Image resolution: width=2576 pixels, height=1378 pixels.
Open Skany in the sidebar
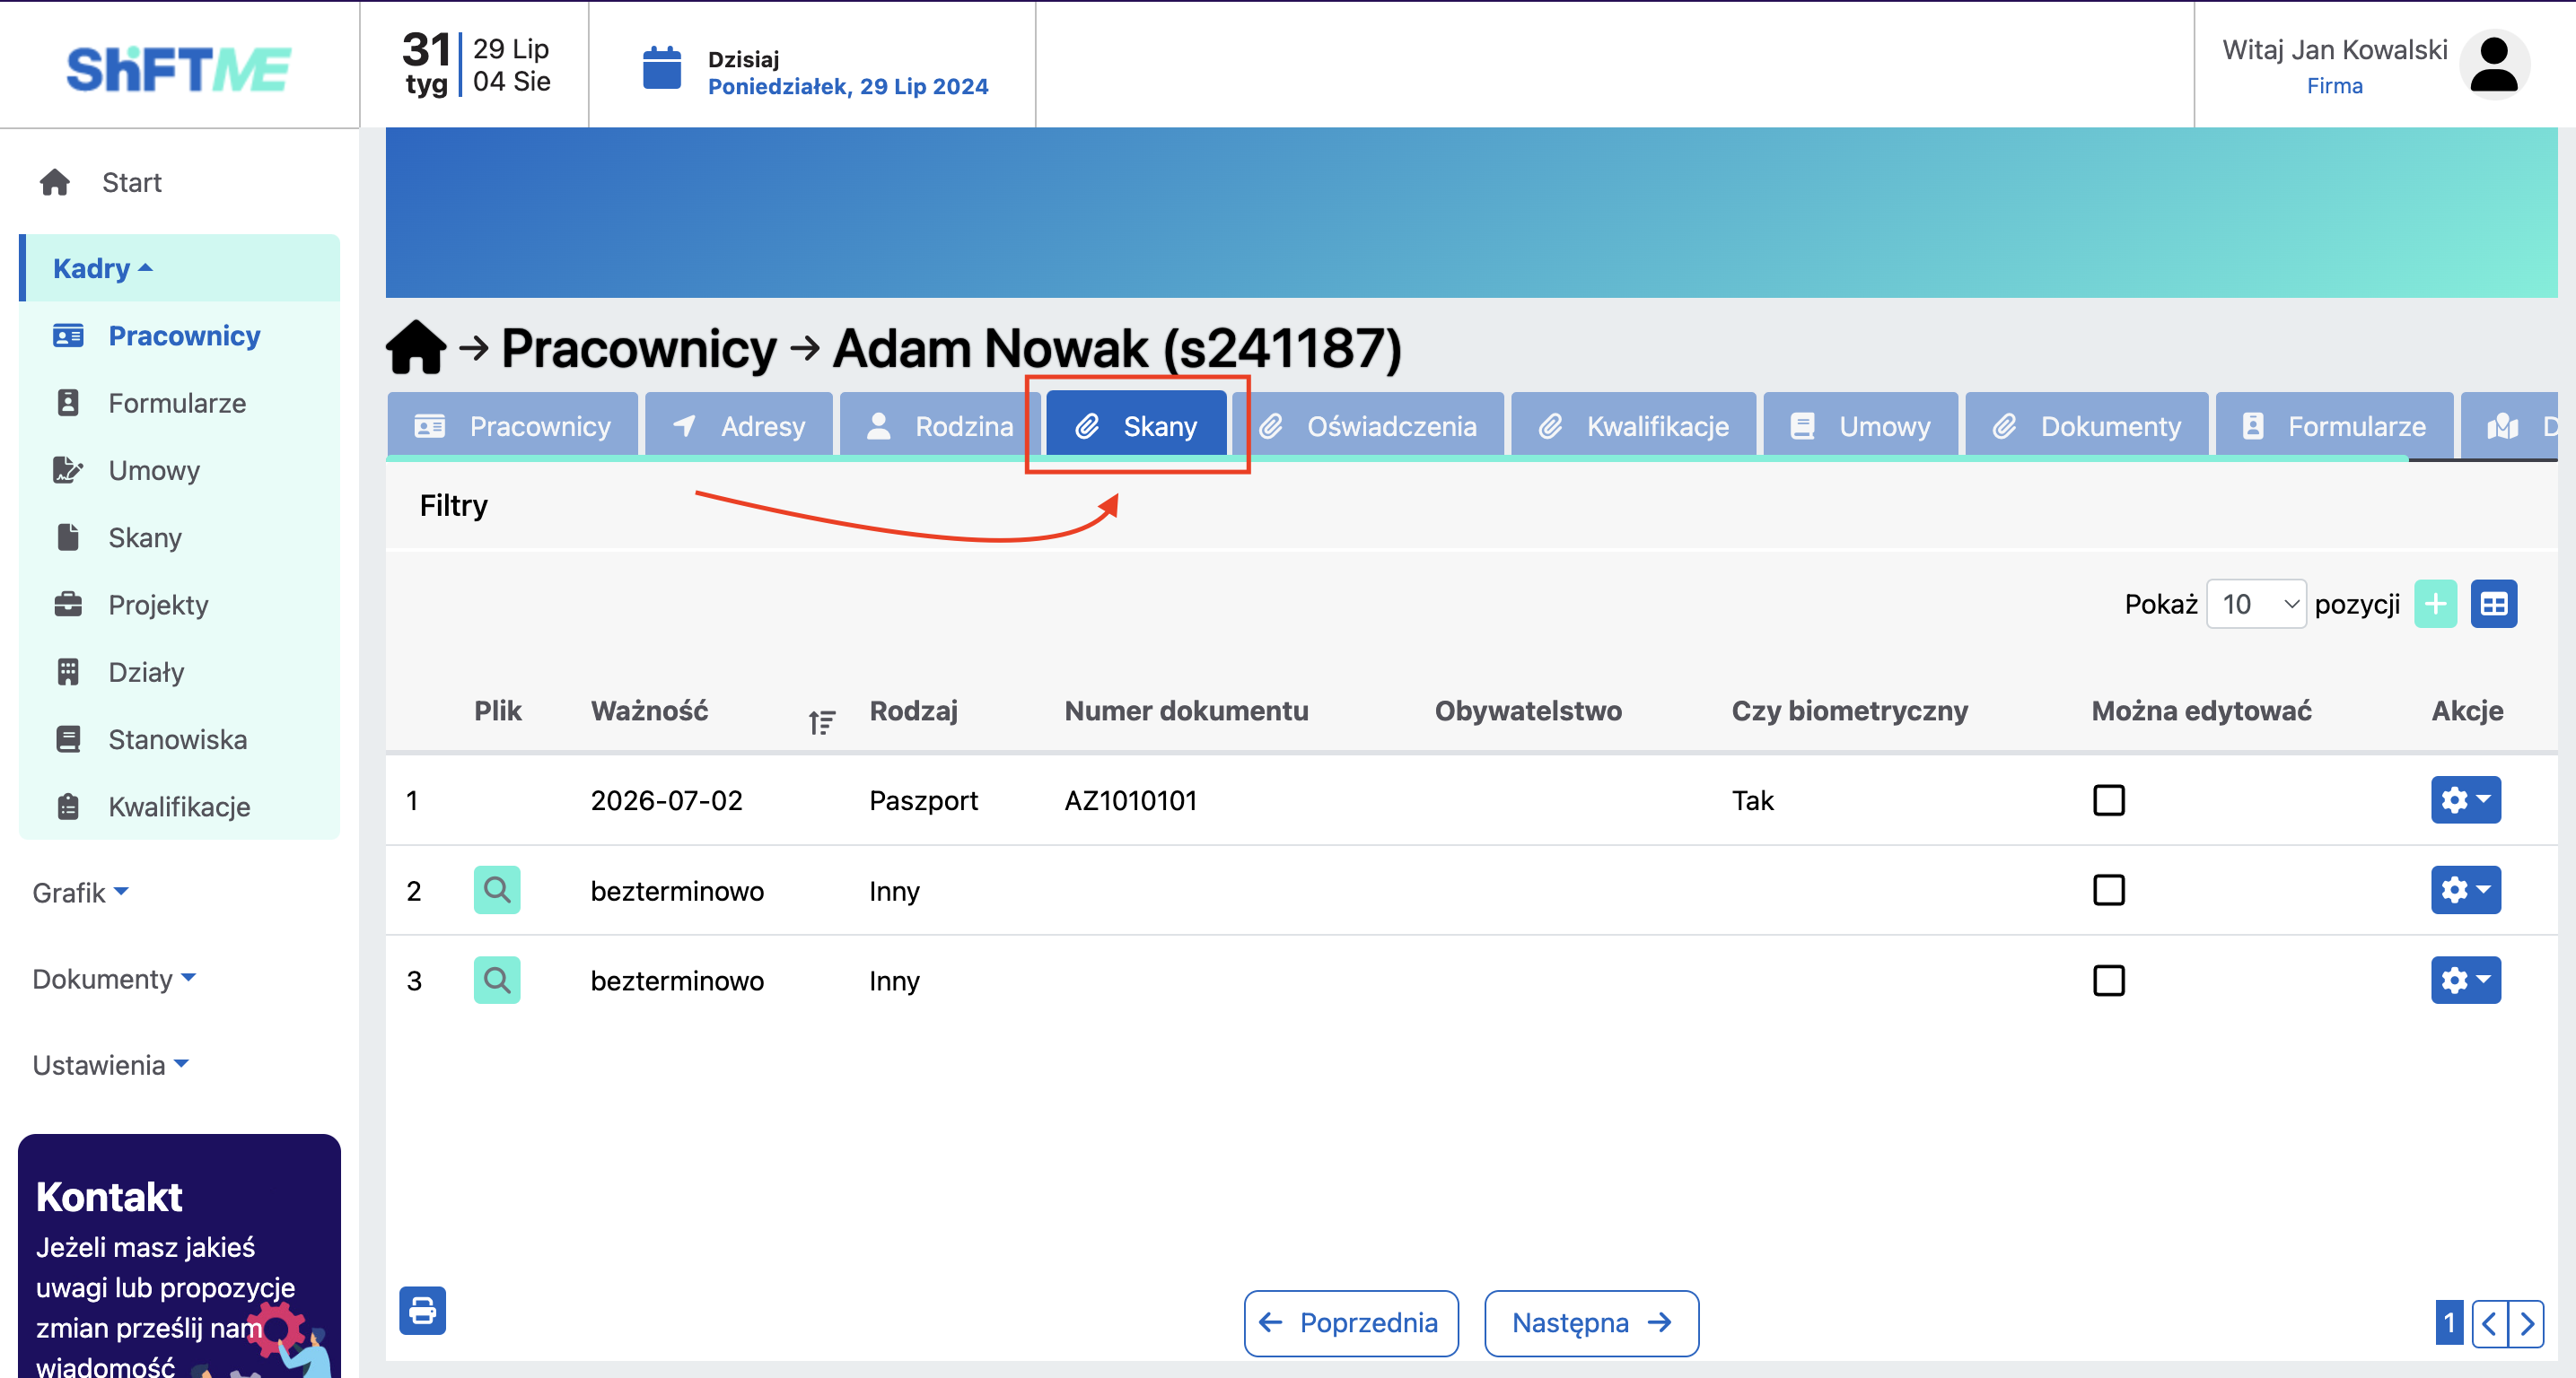[145, 537]
